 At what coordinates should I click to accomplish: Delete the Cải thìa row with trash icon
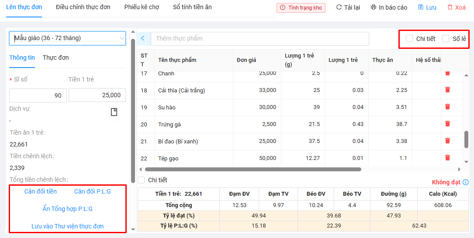(x=447, y=90)
